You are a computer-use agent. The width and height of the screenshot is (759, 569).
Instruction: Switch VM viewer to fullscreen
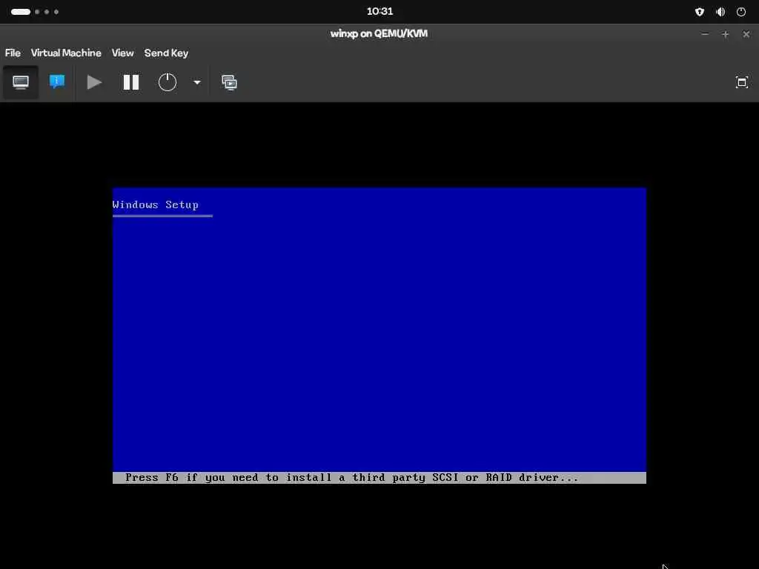click(x=741, y=82)
